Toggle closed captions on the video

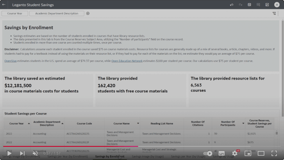[x=221, y=153]
